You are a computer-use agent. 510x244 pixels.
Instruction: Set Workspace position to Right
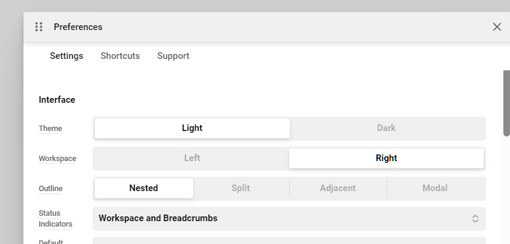(386, 158)
